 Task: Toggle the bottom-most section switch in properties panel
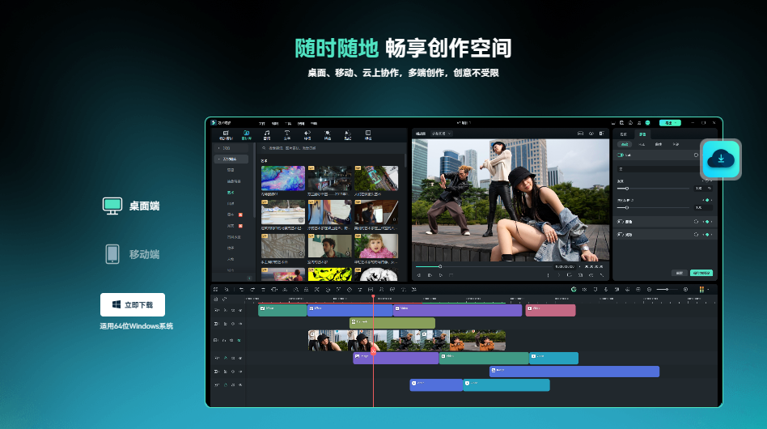pyautogui.click(x=621, y=234)
